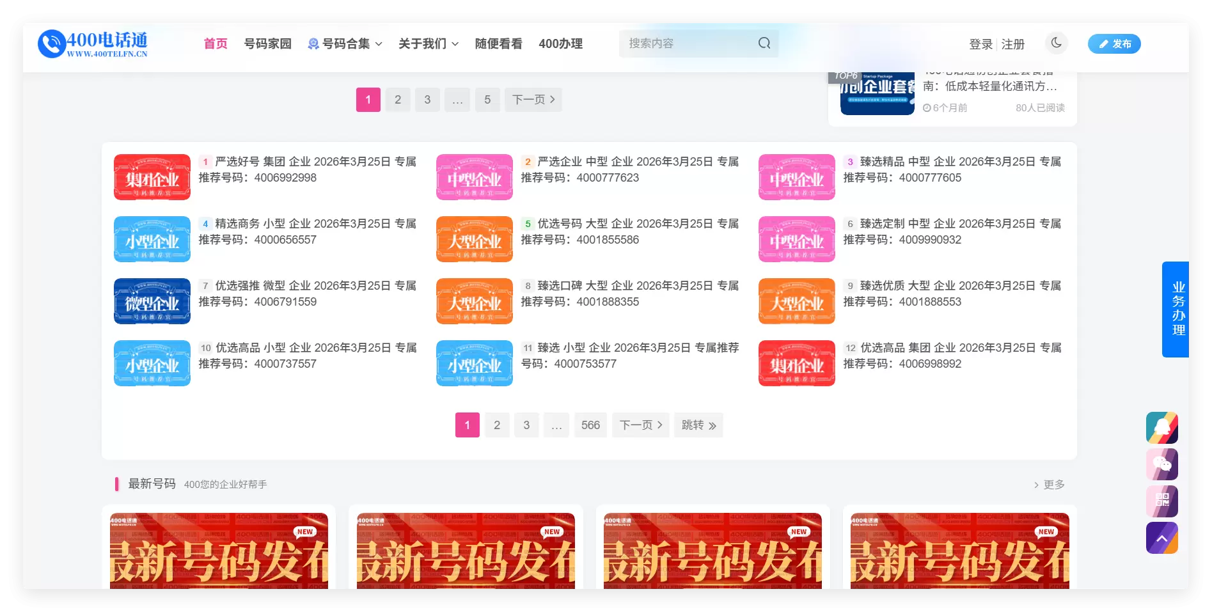1212x612 pixels.
Task: Click the 微型企业 dark blue badge icon
Action: 152,301
